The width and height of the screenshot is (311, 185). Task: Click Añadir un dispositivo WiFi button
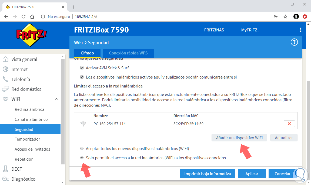239,138
